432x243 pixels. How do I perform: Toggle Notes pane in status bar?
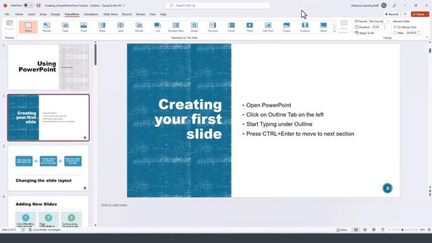tap(342, 230)
